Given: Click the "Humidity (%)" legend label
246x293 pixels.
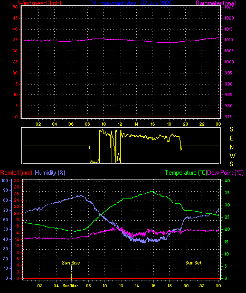Looking at the screenshot, I should pyautogui.click(x=50, y=173).
